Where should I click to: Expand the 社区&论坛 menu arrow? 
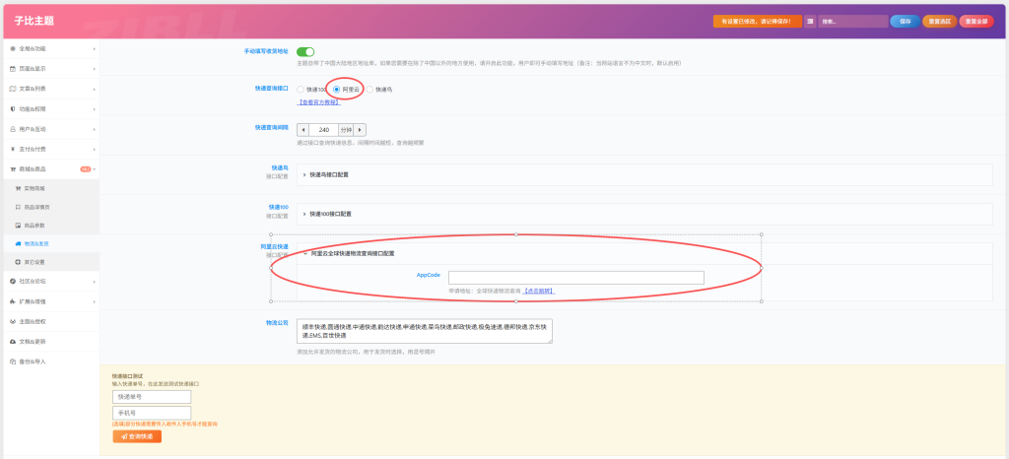coord(94,281)
